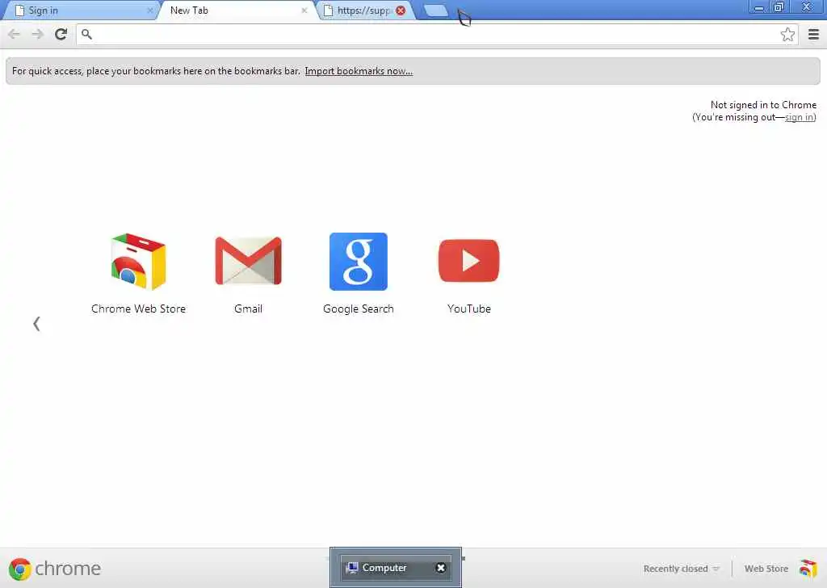
Task: Click the Chrome Web Store label
Action: (138, 309)
